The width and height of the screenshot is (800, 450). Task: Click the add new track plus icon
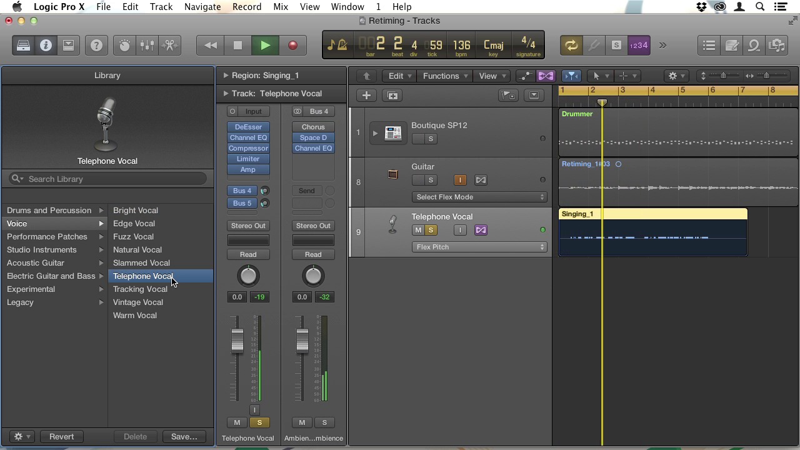pyautogui.click(x=366, y=96)
